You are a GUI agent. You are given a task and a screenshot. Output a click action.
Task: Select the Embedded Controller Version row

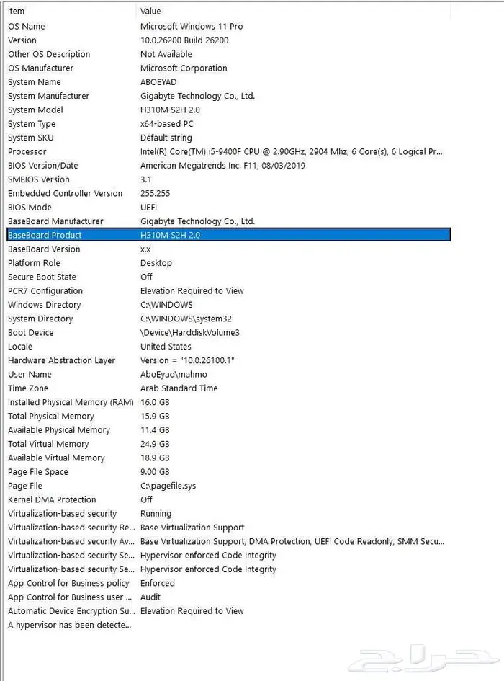point(229,193)
